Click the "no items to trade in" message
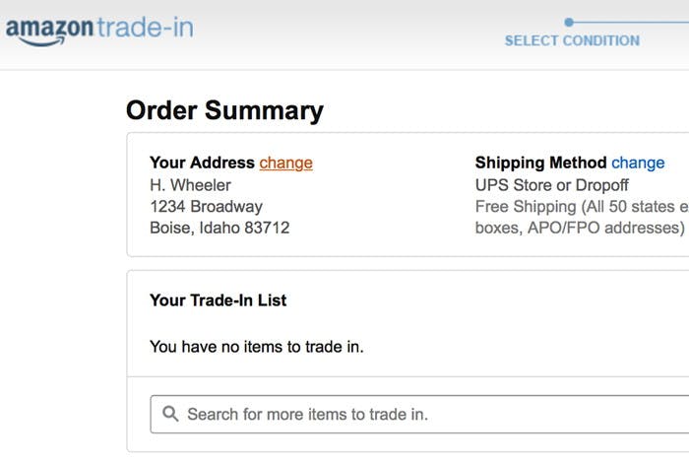Viewport: 689px width, 460px height. 256,347
